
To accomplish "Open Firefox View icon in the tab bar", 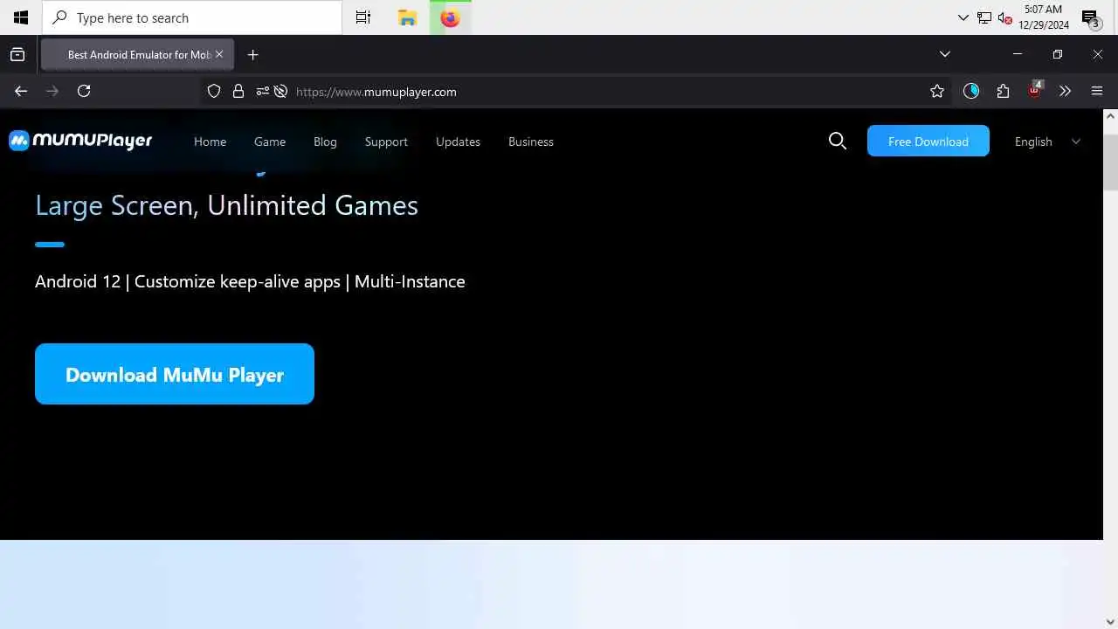I will (17, 54).
